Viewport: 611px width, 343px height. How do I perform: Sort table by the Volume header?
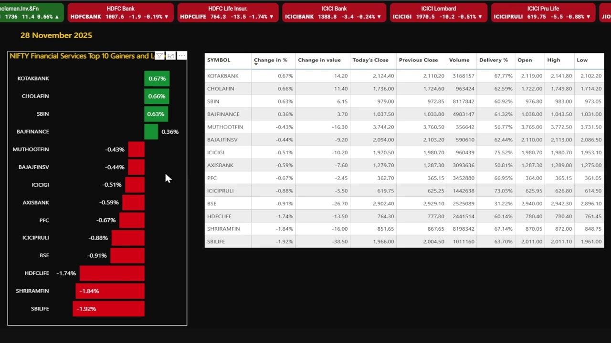click(459, 60)
